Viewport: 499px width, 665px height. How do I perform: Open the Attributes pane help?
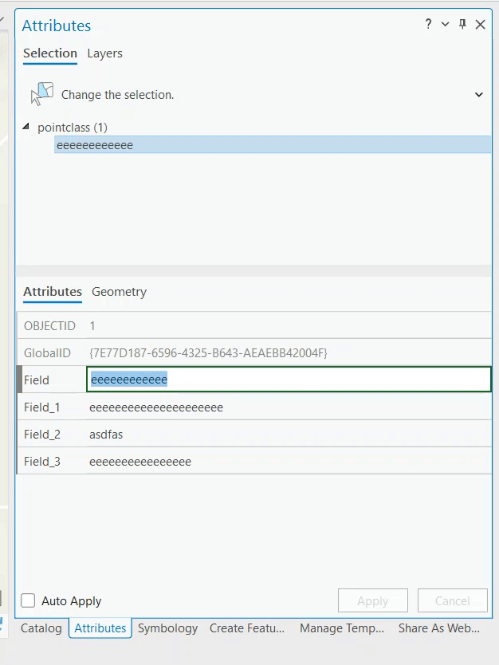pyautogui.click(x=428, y=25)
